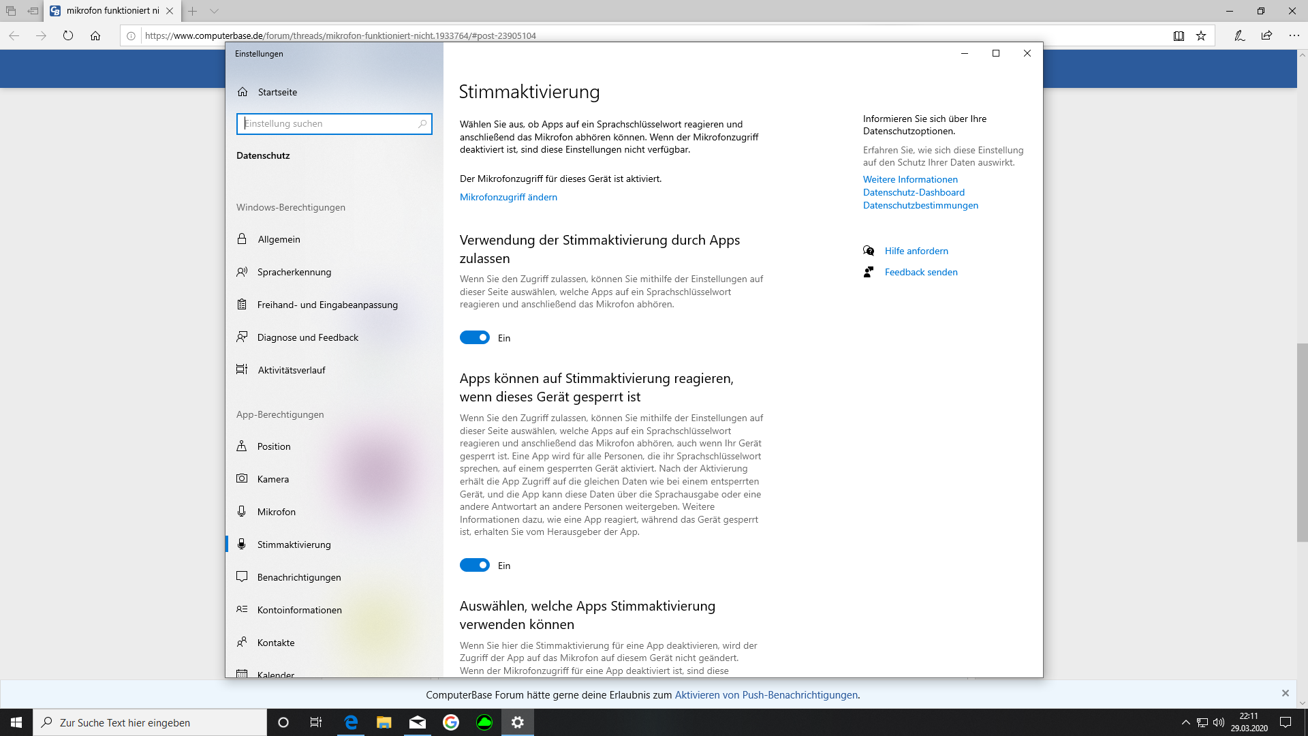
Task: Open the Mail app from the taskbar
Action: [x=418, y=722]
